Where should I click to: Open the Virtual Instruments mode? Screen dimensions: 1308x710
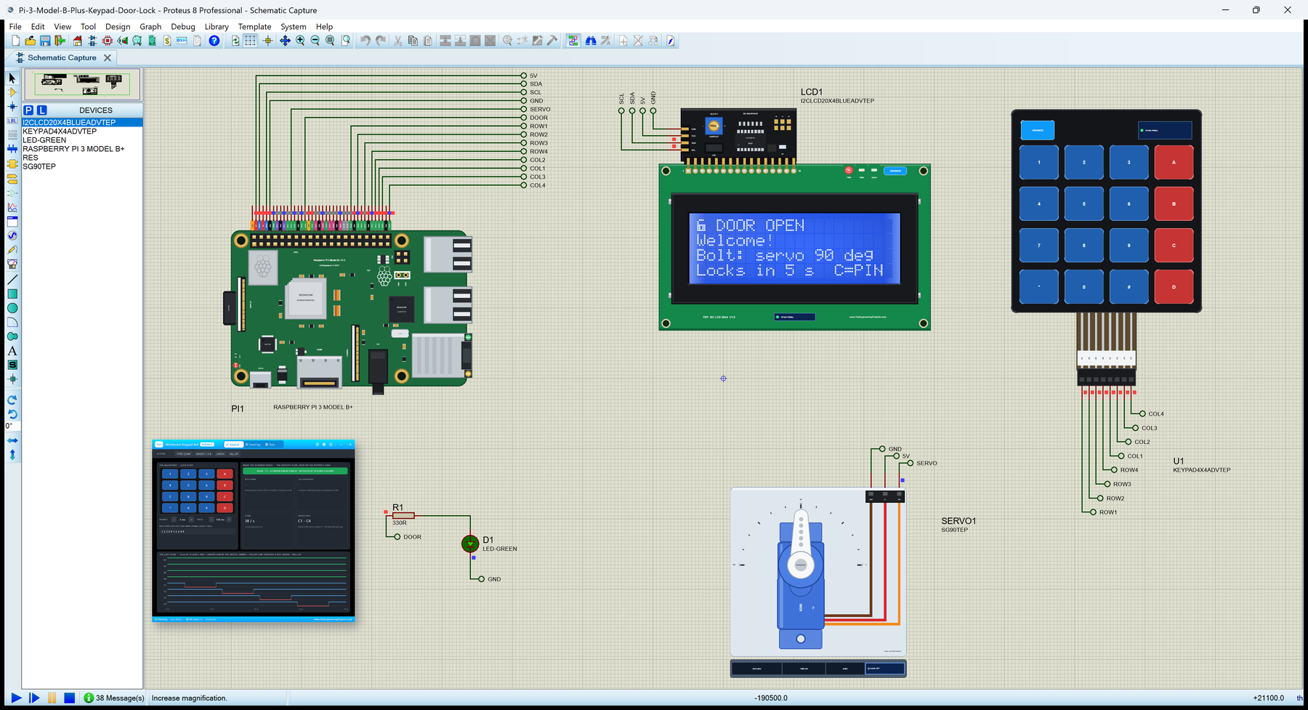12,265
